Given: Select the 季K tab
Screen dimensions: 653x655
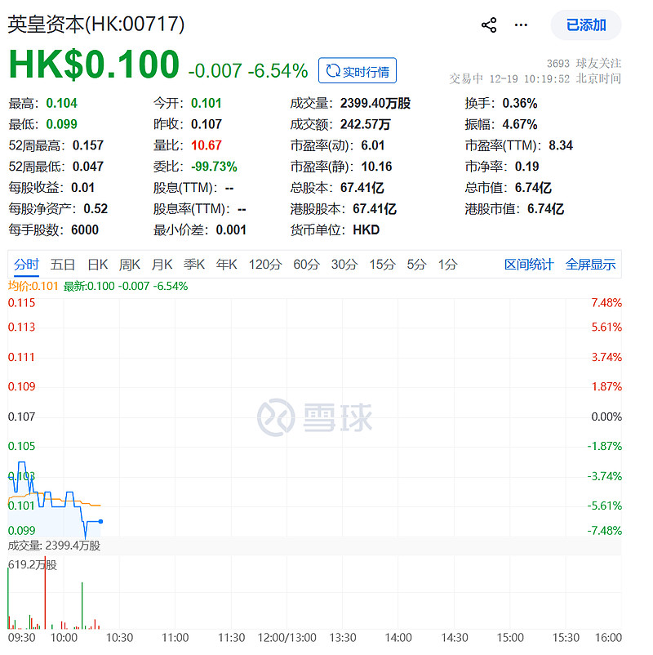Looking at the screenshot, I should 194,265.
